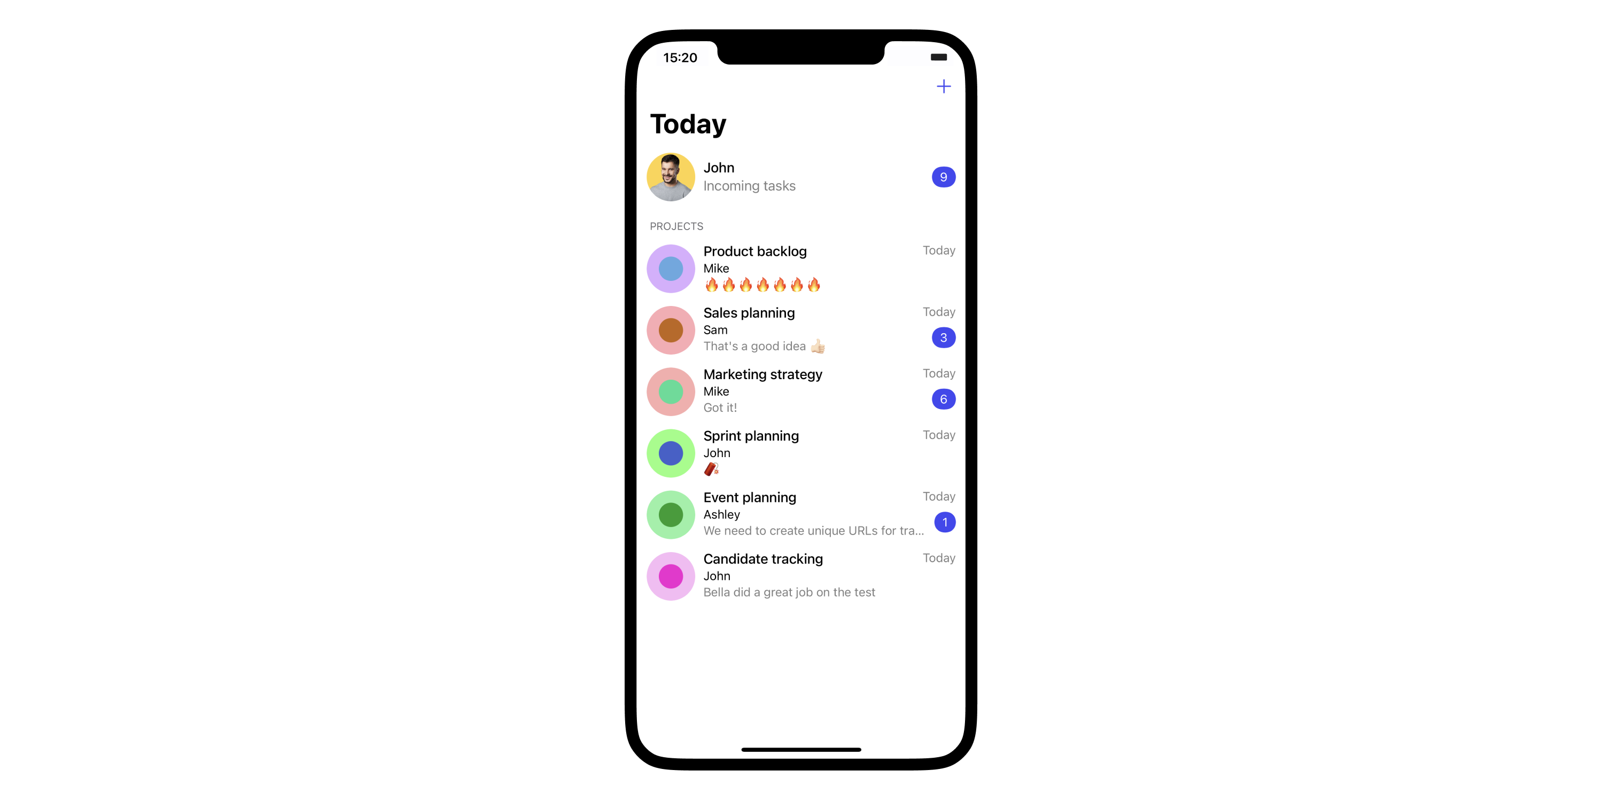Tap the 6 badge on Marketing strategy
The height and width of the screenshot is (801, 1603).
pos(941,398)
